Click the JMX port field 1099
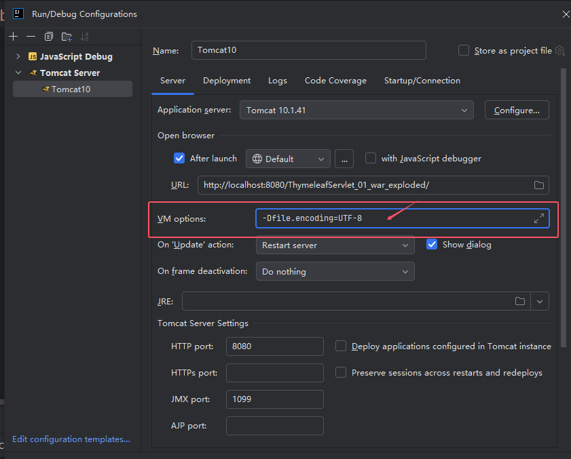Viewport: 571px width, 459px height. click(x=274, y=399)
